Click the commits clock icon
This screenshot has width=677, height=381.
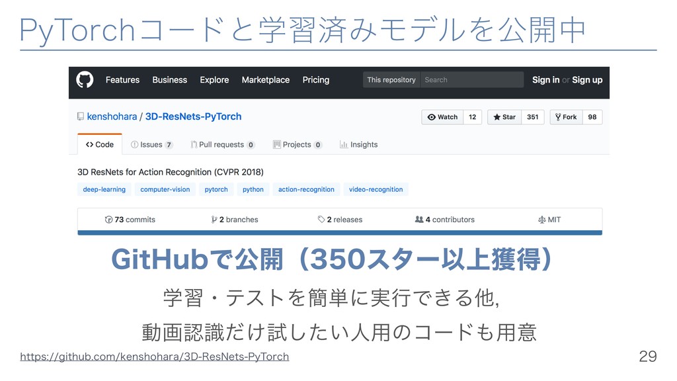tap(109, 220)
